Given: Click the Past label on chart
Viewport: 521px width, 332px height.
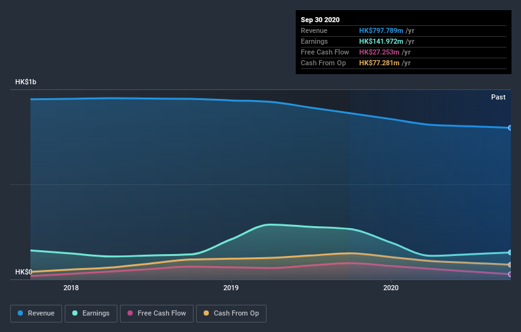Looking at the screenshot, I should pos(498,97).
